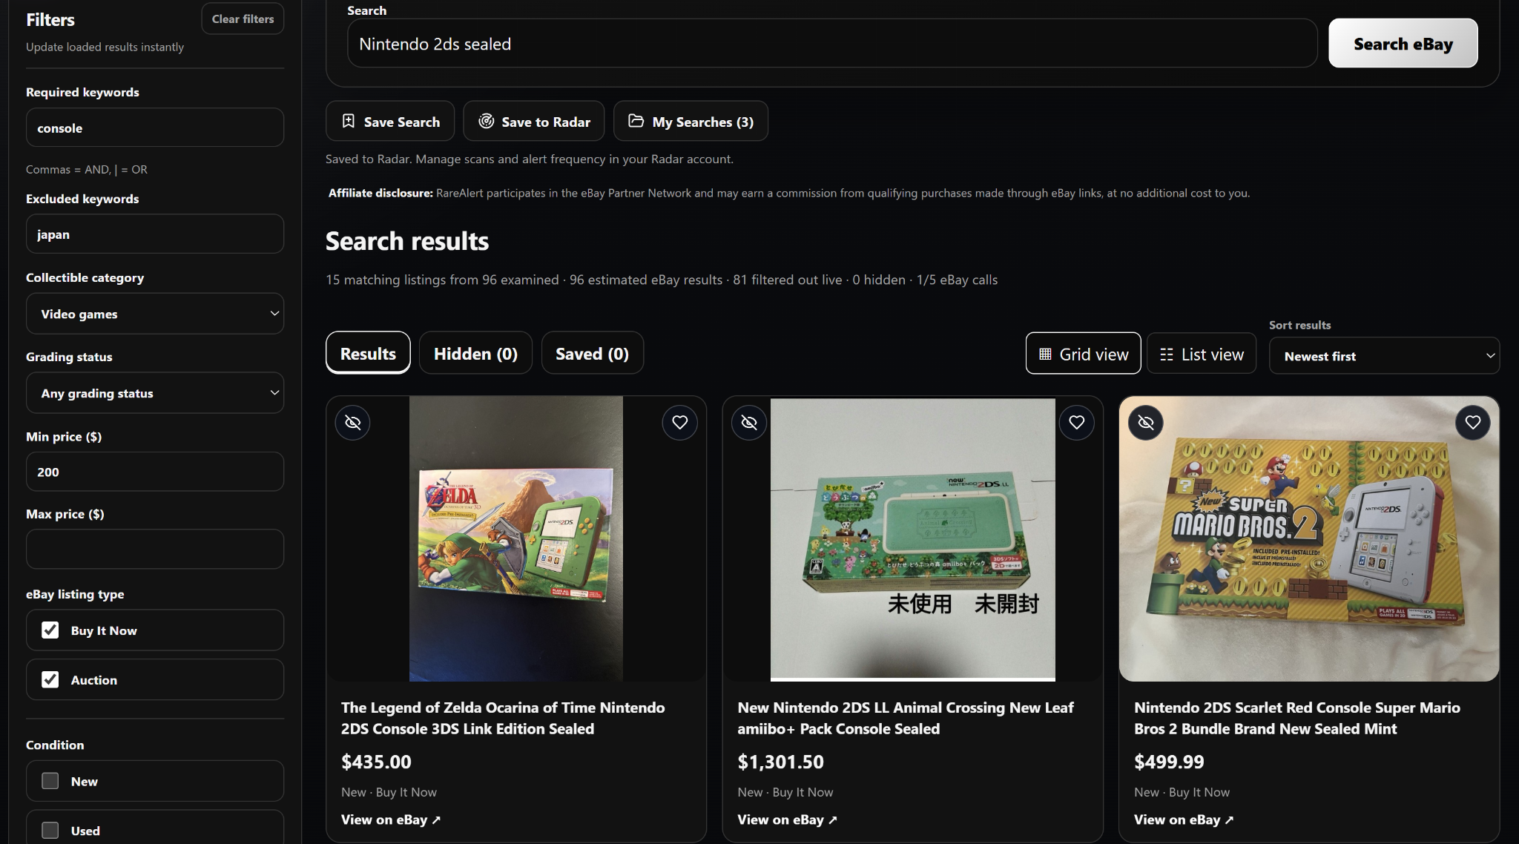Click the Search eBay button
This screenshot has width=1519, height=844.
click(1403, 43)
